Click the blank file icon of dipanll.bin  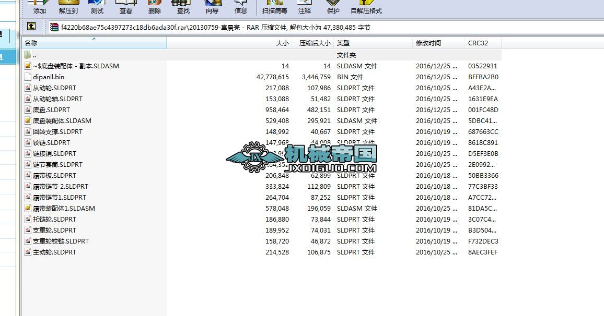[27, 77]
